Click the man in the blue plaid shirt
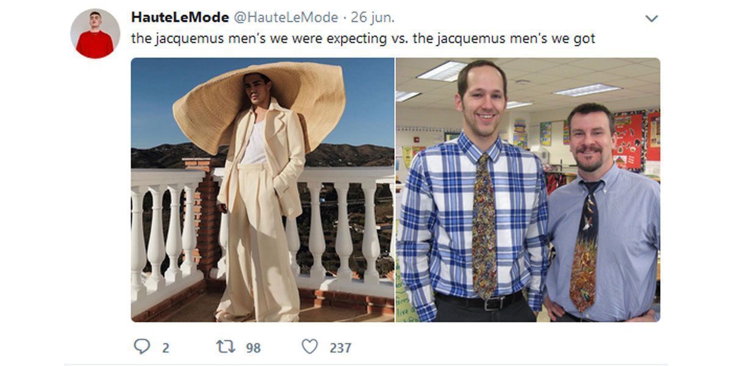 coord(473,195)
